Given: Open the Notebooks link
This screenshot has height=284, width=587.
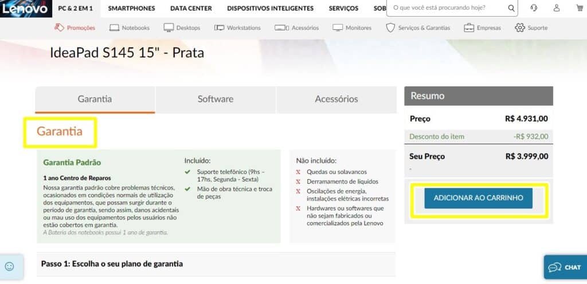Looking at the screenshot, I should pyautogui.click(x=135, y=27).
